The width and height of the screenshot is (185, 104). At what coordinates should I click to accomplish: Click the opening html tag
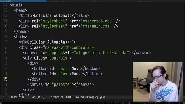(16, 5)
